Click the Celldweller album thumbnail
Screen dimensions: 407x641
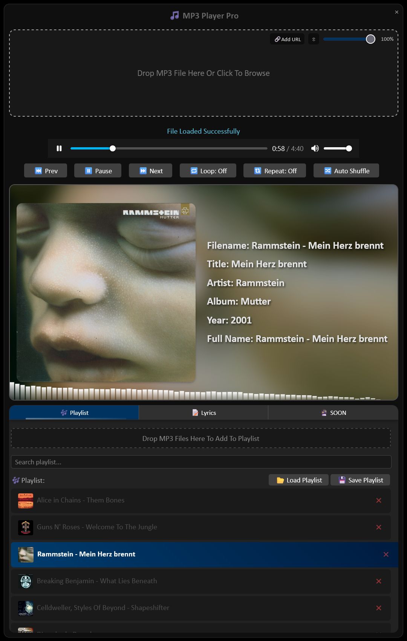(x=26, y=608)
